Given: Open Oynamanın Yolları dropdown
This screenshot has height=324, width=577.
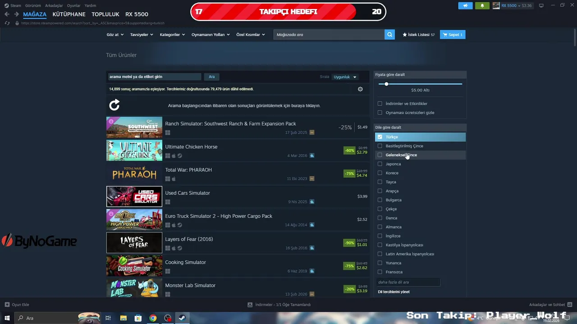Looking at the screenshot, I should click(x=211, y=35).
